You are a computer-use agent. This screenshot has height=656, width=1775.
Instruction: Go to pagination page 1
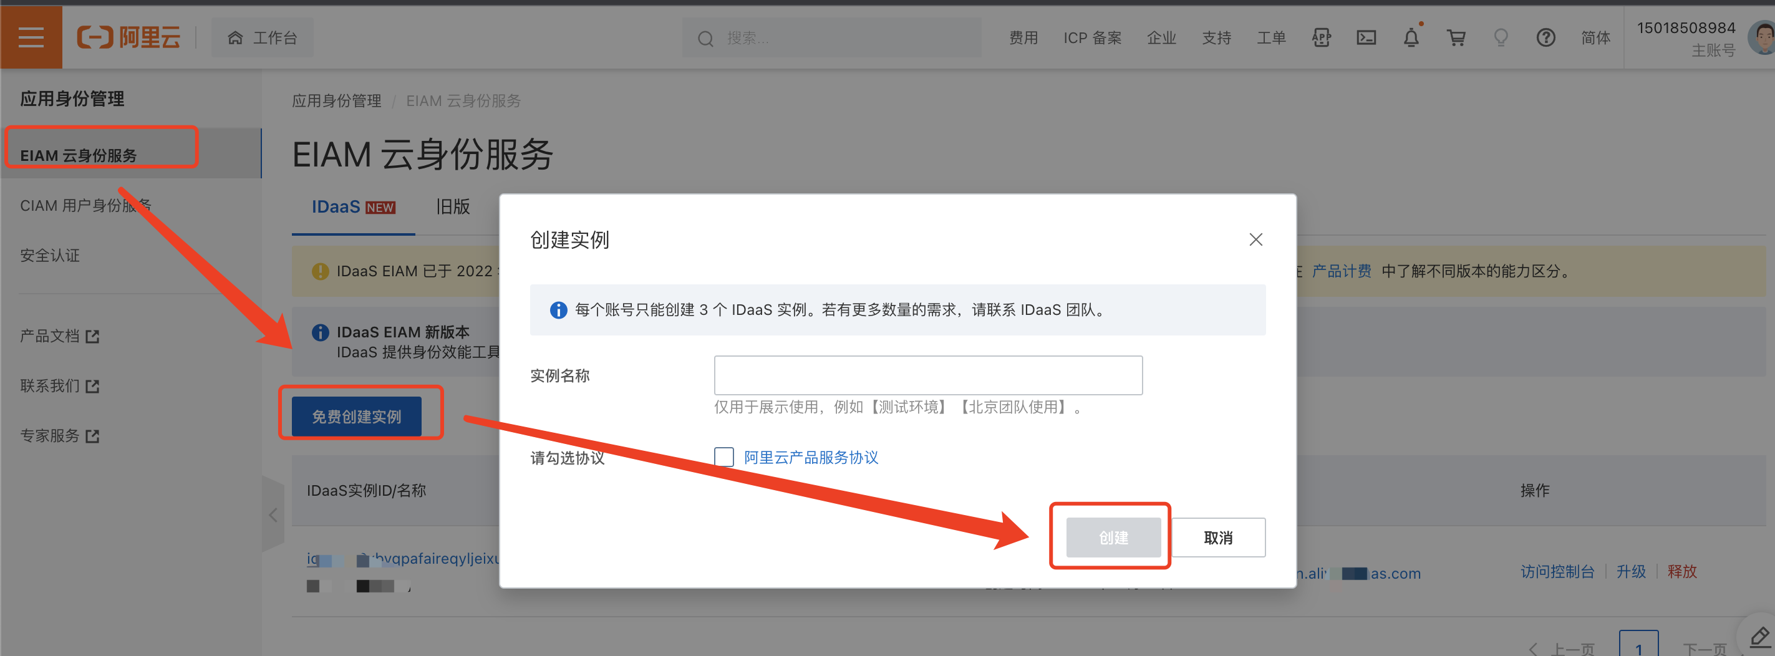point(1638,648)
